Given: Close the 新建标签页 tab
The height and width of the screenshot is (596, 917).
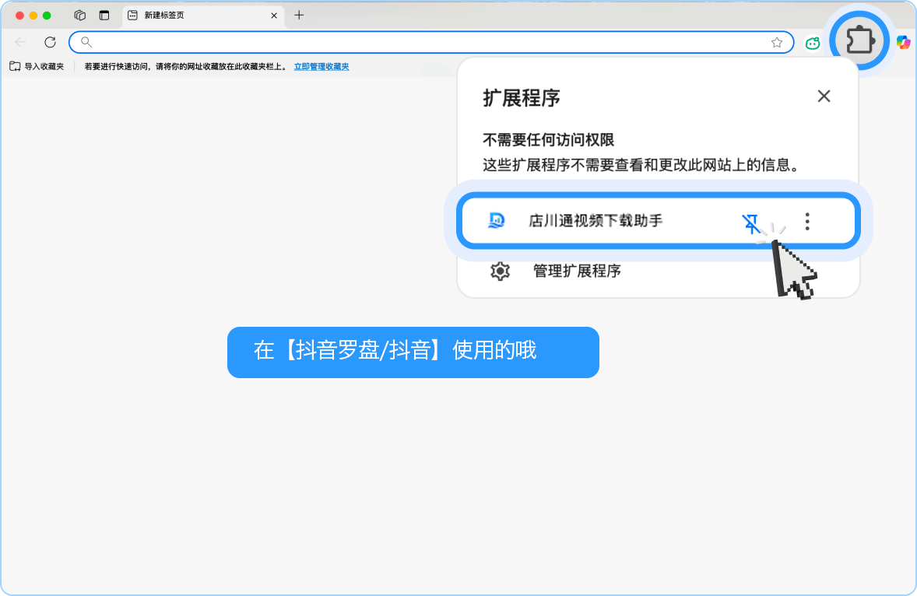Looking at the screenshot, I should pos(274,16).
